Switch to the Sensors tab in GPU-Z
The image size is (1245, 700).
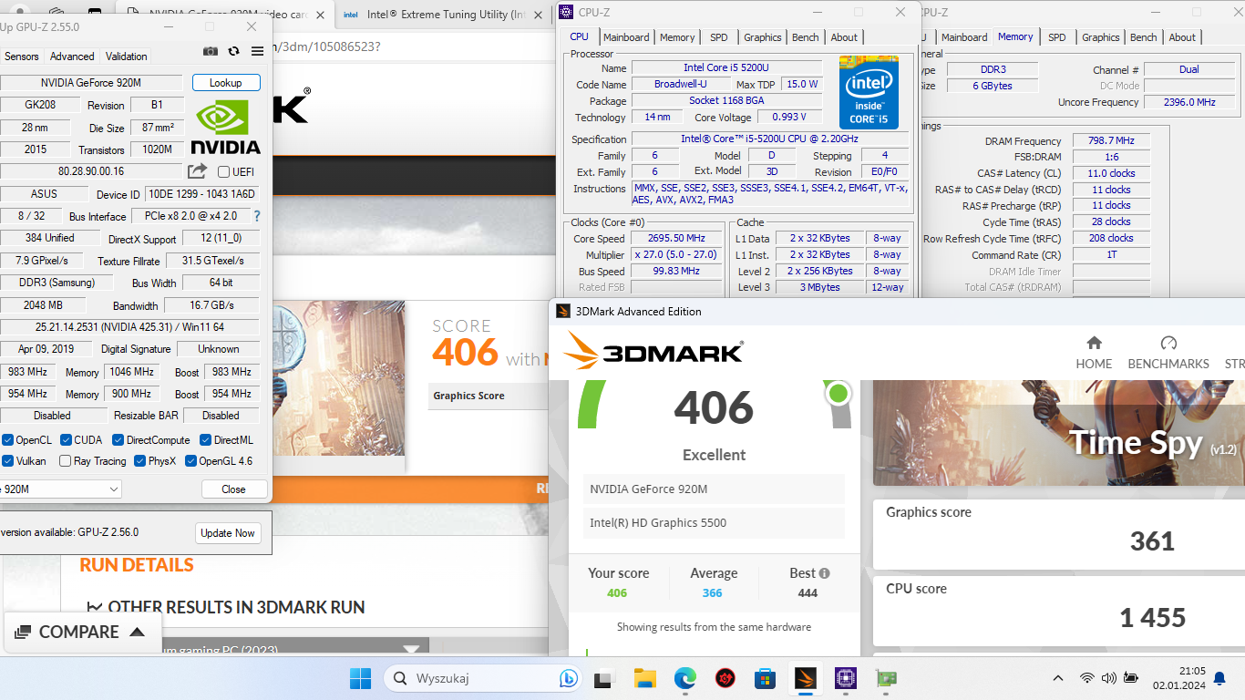(22, 57)
